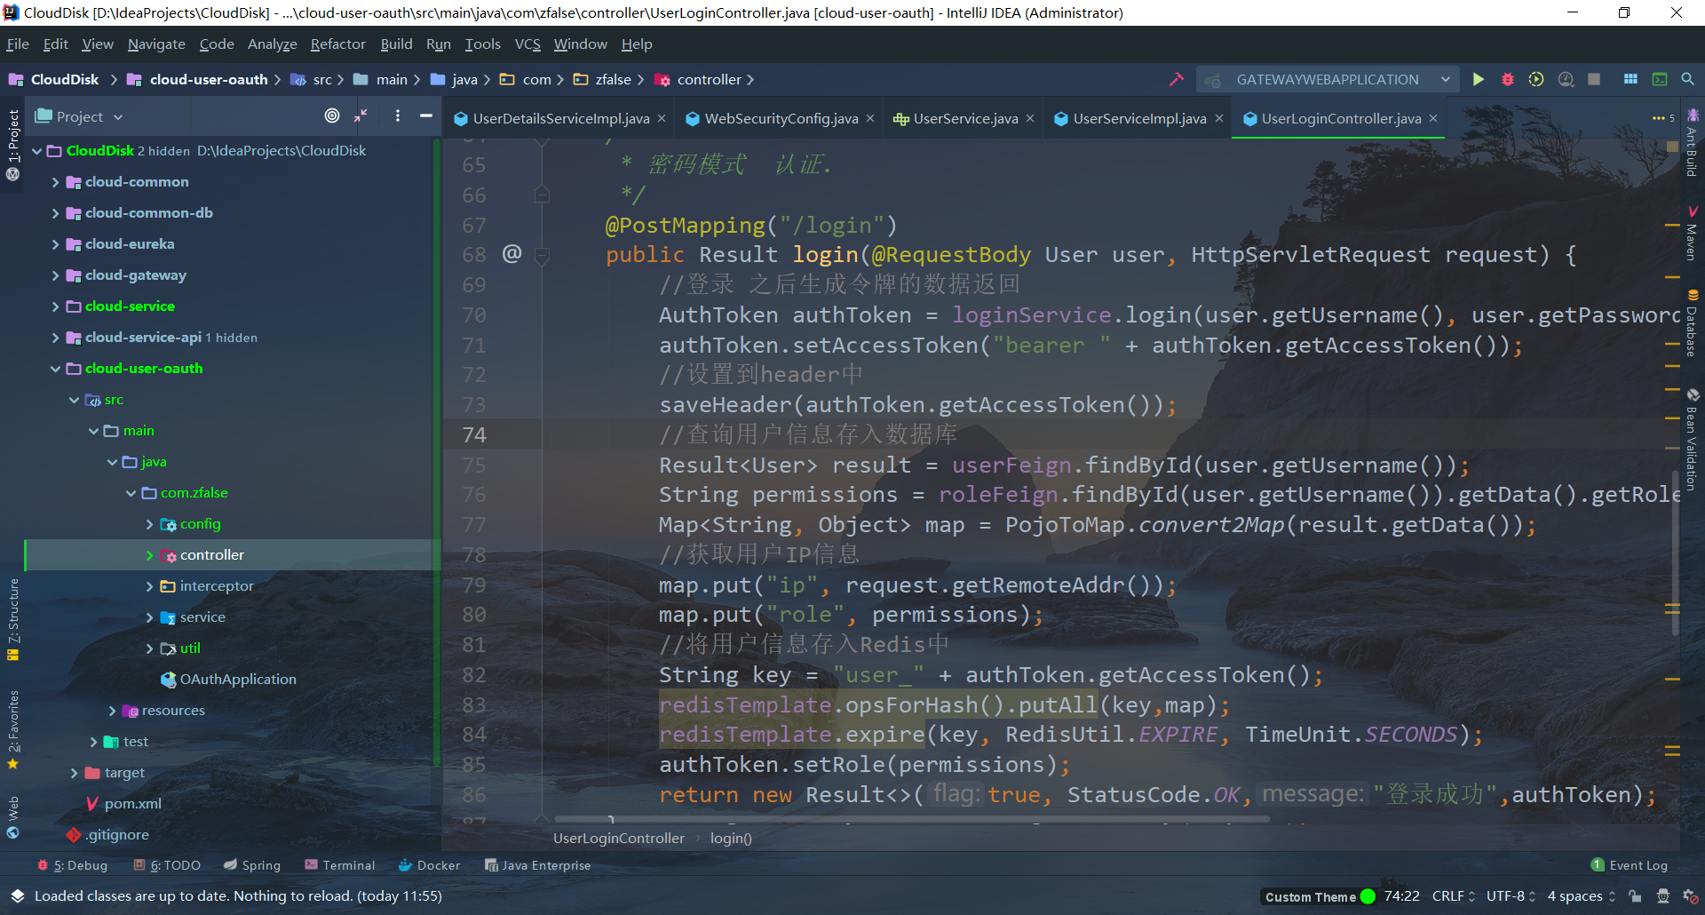
Task: Click the Build project hammer icon
Action: (1177, 79)
